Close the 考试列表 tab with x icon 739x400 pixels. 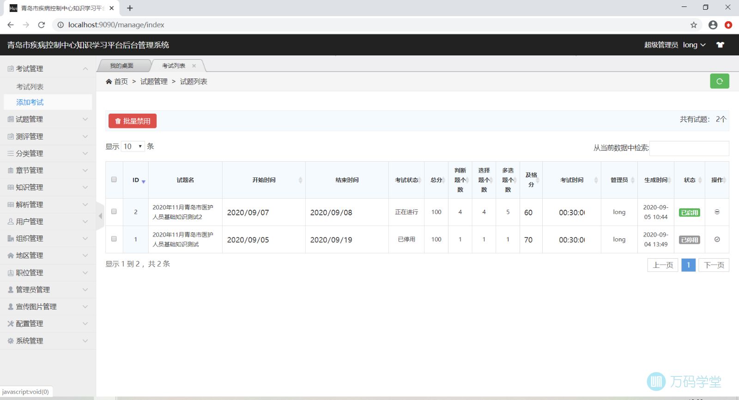[x=194, y=66]
